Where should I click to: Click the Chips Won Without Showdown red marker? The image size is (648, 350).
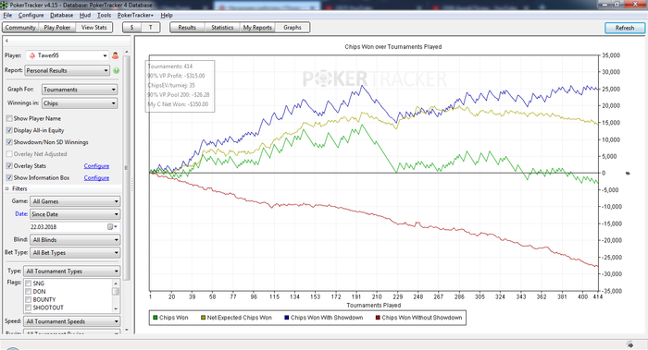(378, 318)
